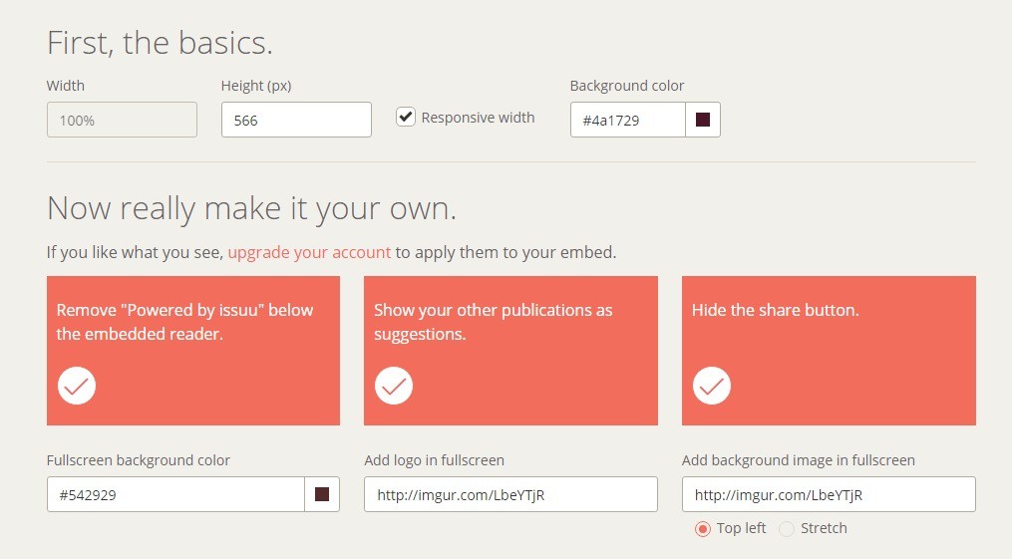Click the Height (px) input field

click(296, 120)
